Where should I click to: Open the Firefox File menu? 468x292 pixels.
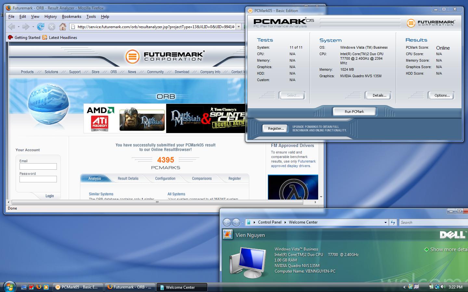tap(11, 17)
